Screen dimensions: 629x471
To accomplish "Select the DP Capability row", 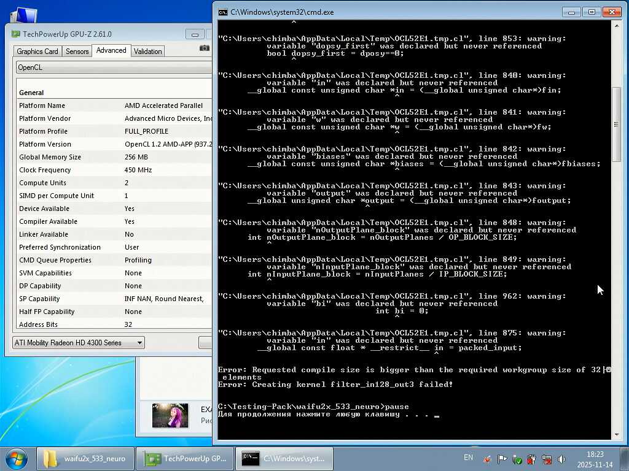I will pyautogui.click(x=115, y=286).
